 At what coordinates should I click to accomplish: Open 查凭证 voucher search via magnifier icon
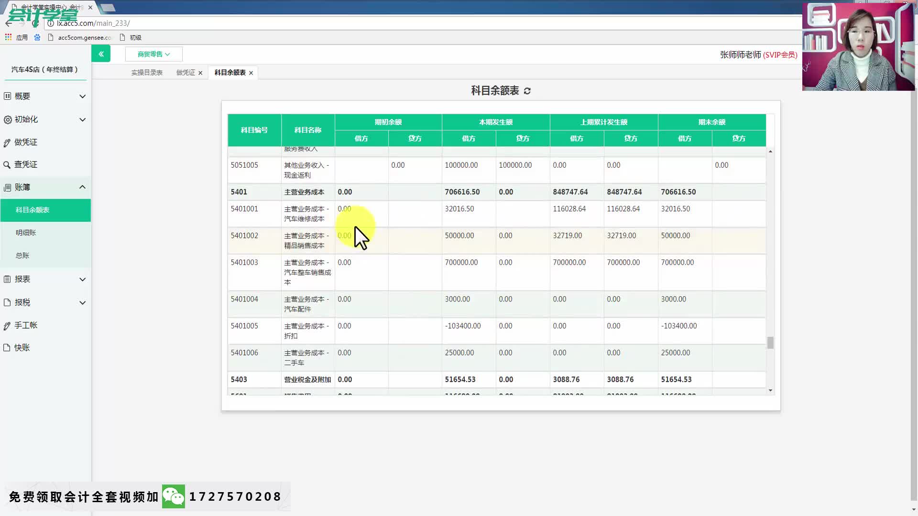pyautogui.click(x=7, y=164)
